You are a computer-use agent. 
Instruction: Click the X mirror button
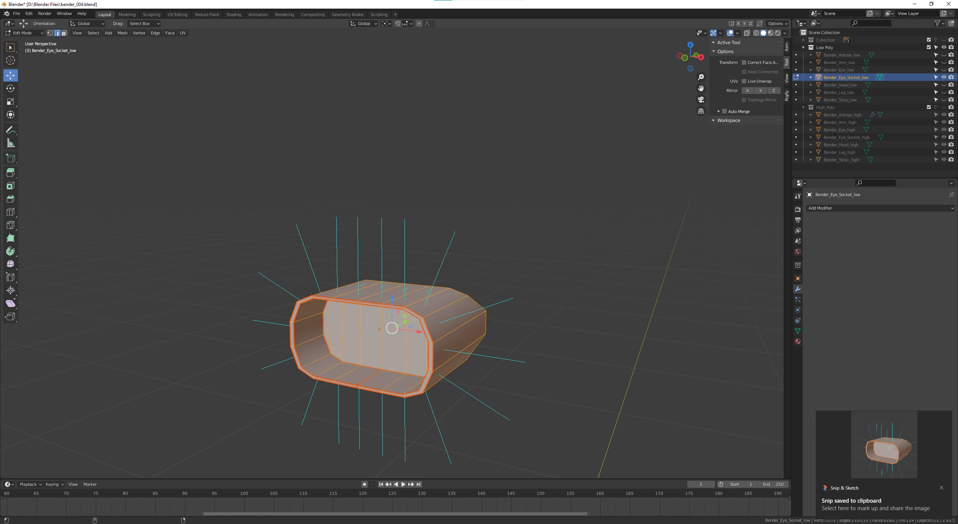[747, 91]
